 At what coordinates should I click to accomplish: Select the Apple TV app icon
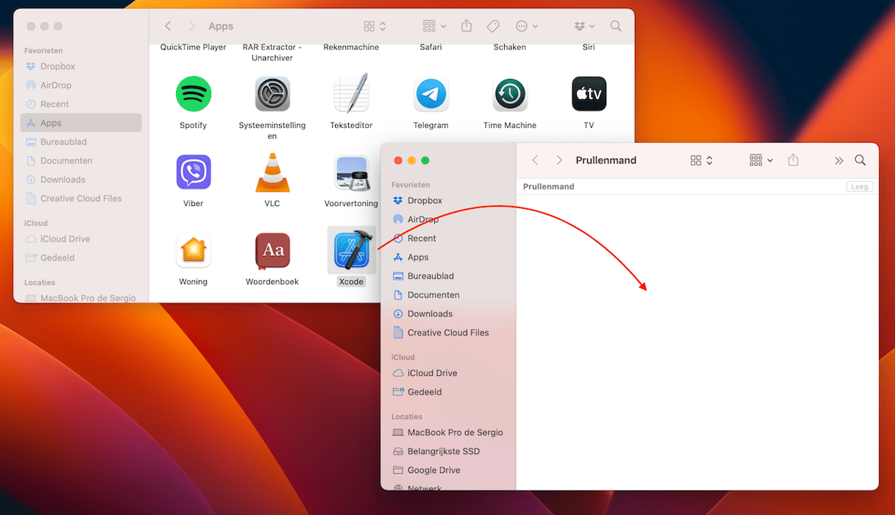pos(589,94)
